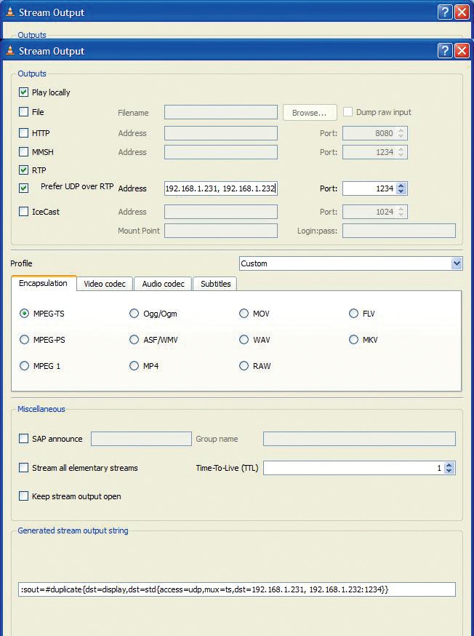
Task: Click the MMSH Address input field
Action: pyautogui.click(x=221, y=152)
